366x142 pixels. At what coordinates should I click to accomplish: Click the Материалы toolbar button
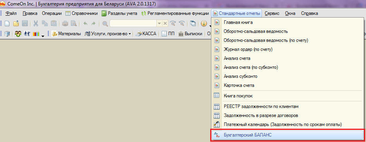66,34
